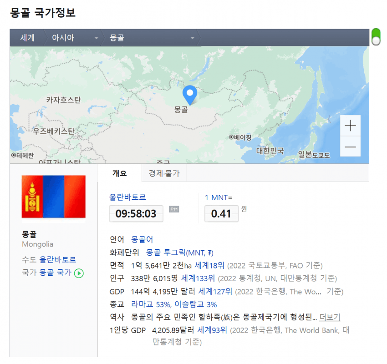Open the 울란바토르 link above the clock
Screen dimensions: 387x364
127,197
